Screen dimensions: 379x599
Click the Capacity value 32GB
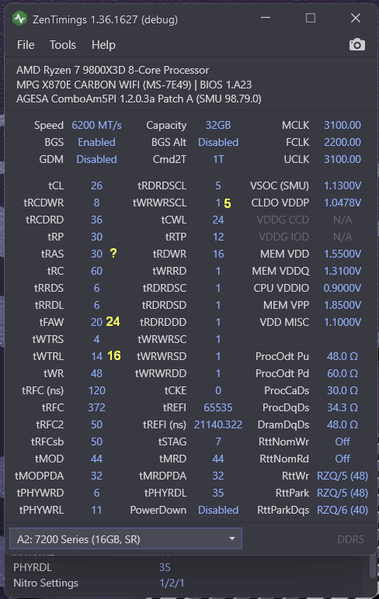coord(218,125)
